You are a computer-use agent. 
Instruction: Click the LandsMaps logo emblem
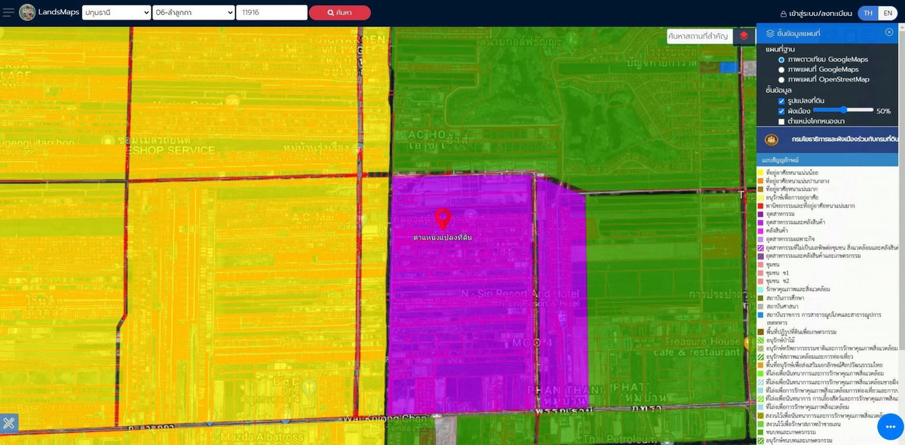click(27, 13)
